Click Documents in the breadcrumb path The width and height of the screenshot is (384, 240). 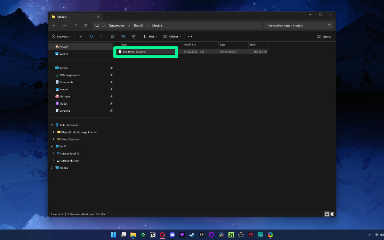click(x=116, y=26)
